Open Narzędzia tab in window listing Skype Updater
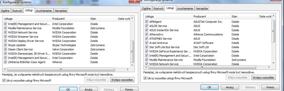This screenshot has width=284, height=91. [61, 11]
